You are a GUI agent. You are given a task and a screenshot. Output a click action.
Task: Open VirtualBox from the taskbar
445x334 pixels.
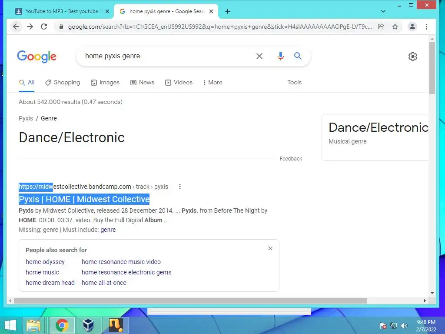(88, 325)
